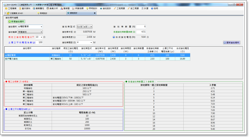Open the 單線圖 diagram icon menu

pyautogui.click(x=65, y=8)
